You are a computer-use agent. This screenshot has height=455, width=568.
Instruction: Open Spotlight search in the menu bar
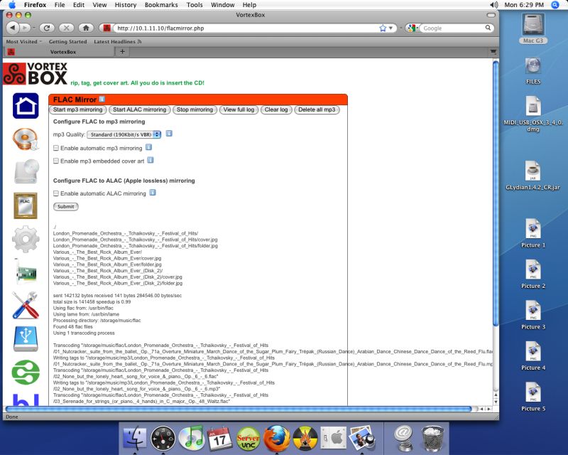coord(555,5)
